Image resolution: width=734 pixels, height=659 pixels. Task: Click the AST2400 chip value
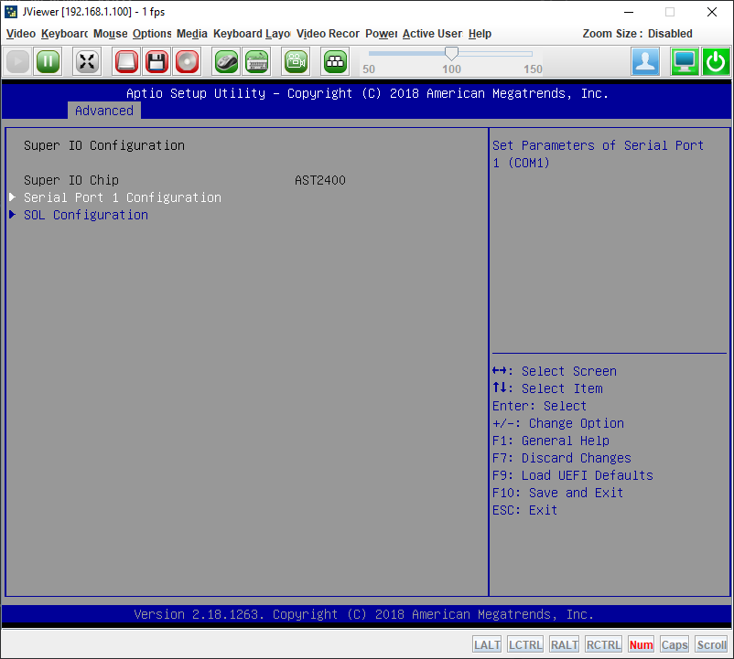[x=320, y=180]
